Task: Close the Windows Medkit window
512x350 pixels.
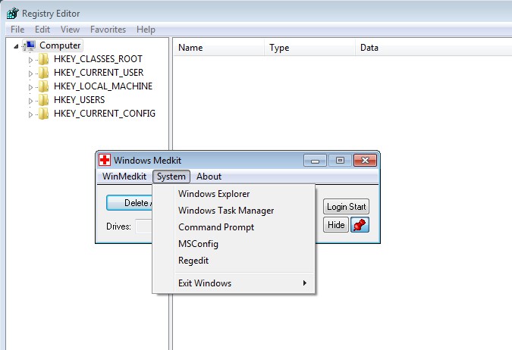Action: pos(365,160)
